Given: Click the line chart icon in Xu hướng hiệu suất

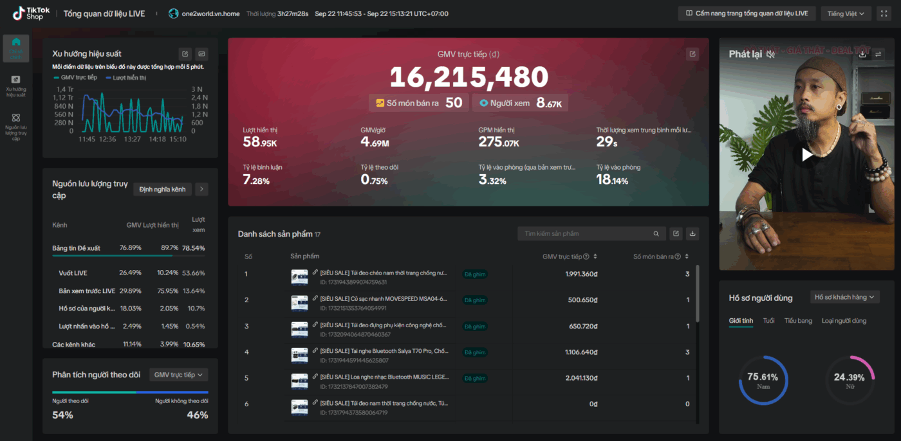Looking at the screenshot, I should pyautogui.click(x=201, y=54).
